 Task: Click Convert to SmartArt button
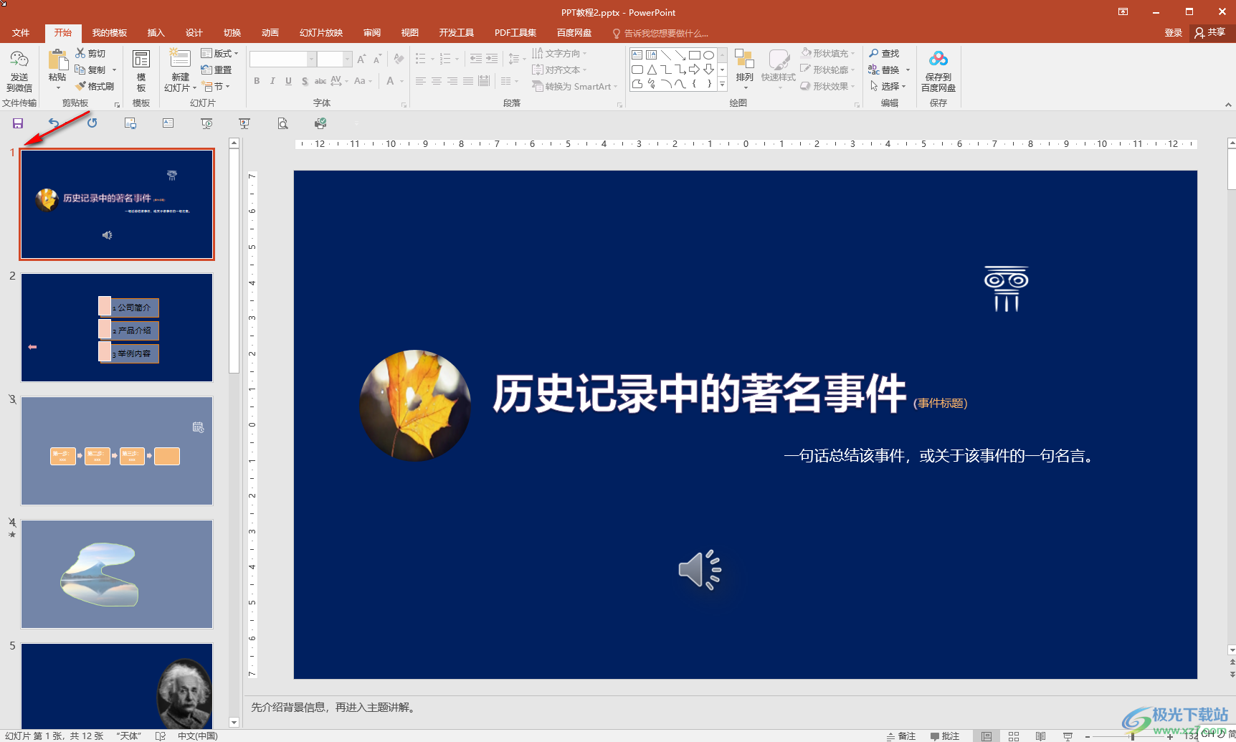574,86
